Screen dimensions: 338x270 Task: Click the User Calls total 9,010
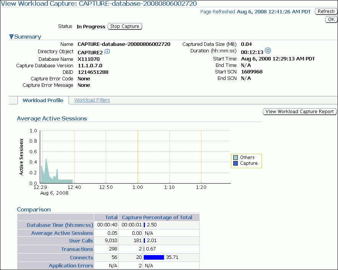coord(111,241)
